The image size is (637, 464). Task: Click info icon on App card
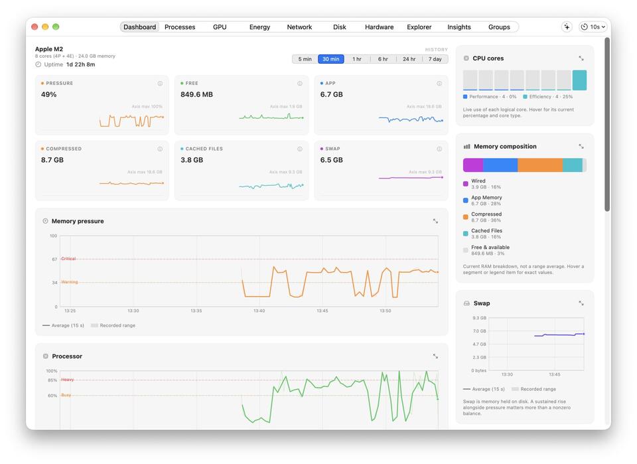[x=439, y=83]
